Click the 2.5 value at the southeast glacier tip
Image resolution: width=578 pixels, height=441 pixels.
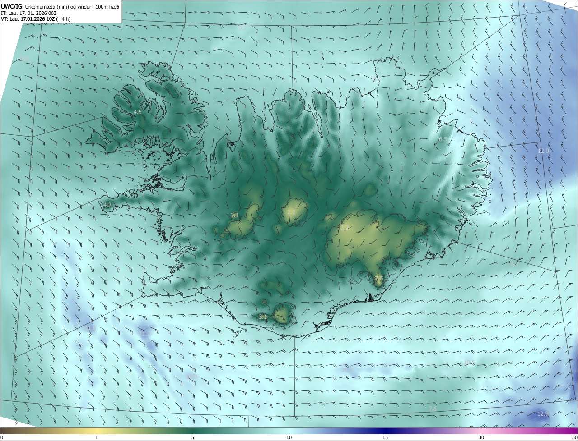(x=378, y=279)
